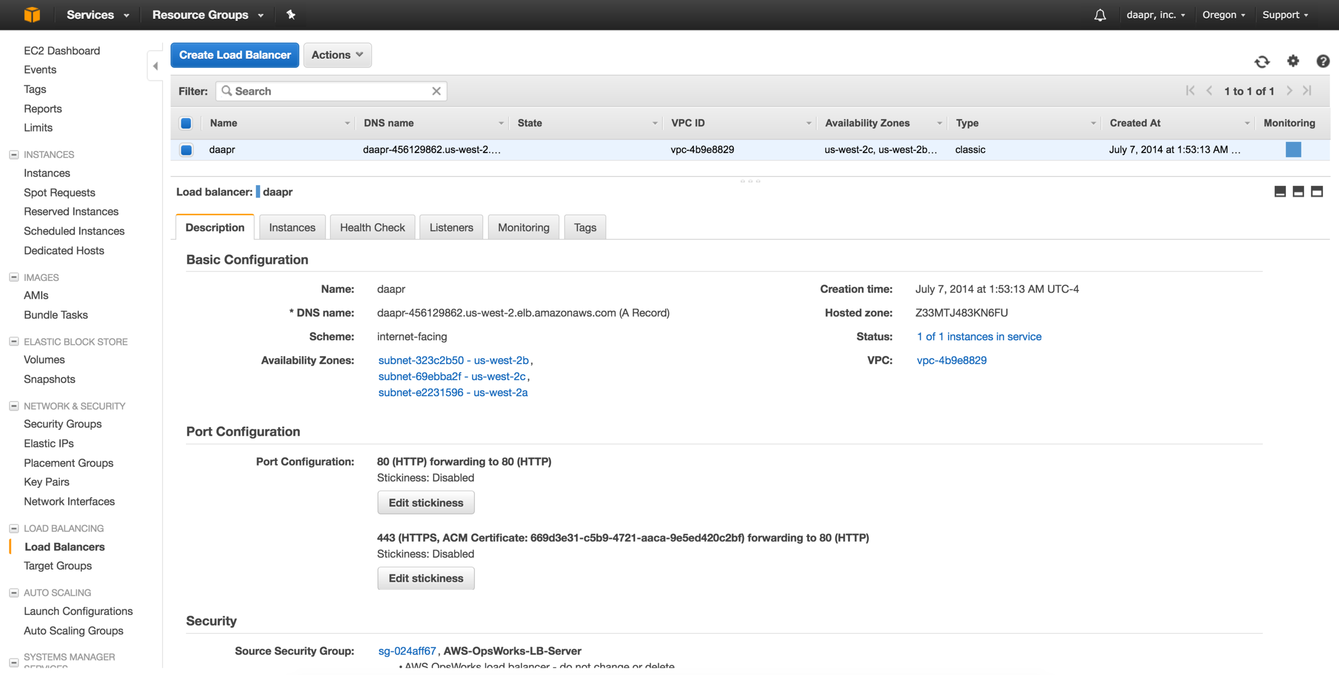Go to next page of results
The width and height of the screenshot is (1339, 675).
1289,90
